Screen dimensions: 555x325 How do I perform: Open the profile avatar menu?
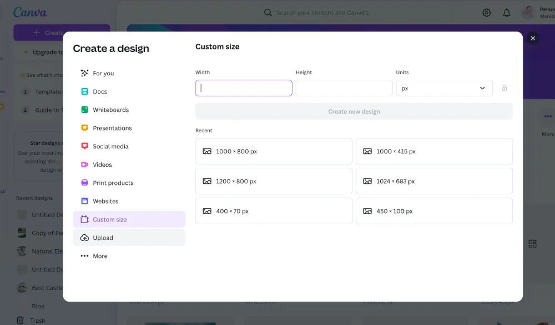[528, 13]
